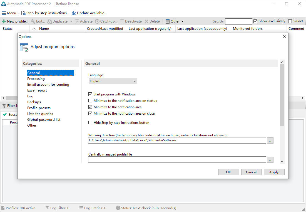The image size is (306, 212).
Task: Click Update available in the toolbar
Action: point(89,13)
